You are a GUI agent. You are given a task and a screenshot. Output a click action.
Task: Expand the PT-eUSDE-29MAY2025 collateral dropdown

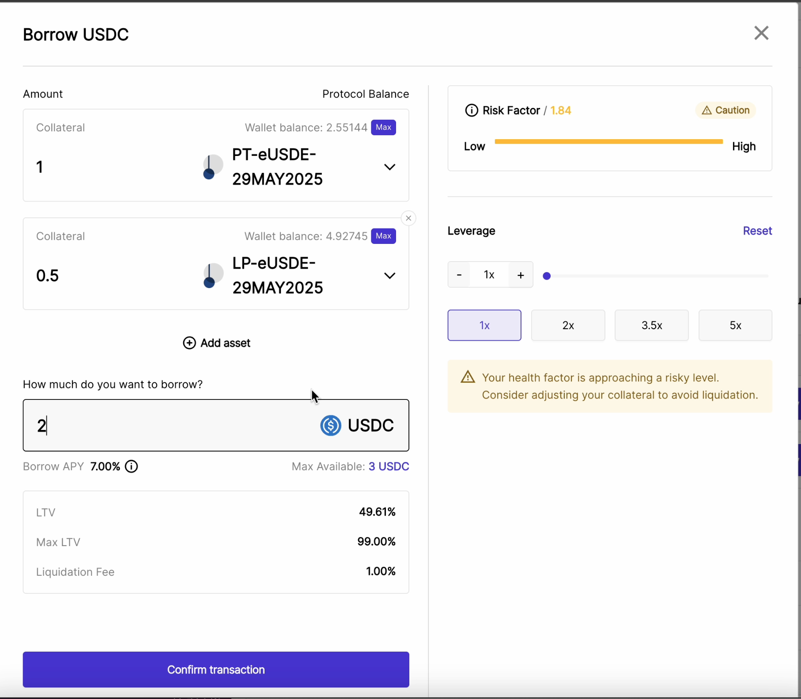[x=389, y=167]
